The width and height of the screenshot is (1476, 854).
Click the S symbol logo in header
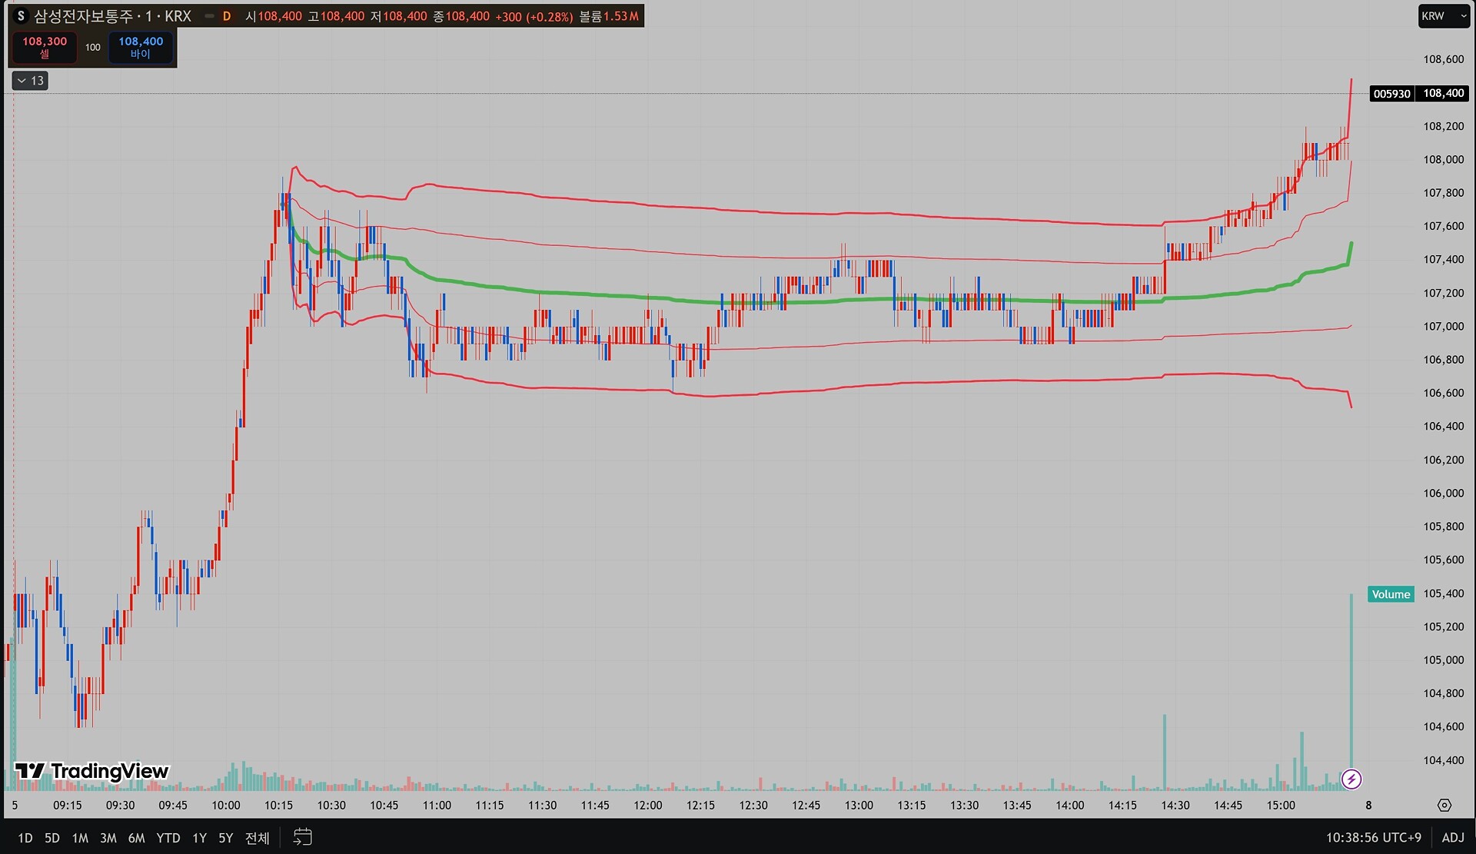tap(21, 16)
